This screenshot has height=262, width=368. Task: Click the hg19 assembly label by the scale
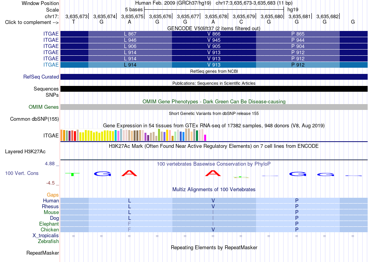point(293,10)
